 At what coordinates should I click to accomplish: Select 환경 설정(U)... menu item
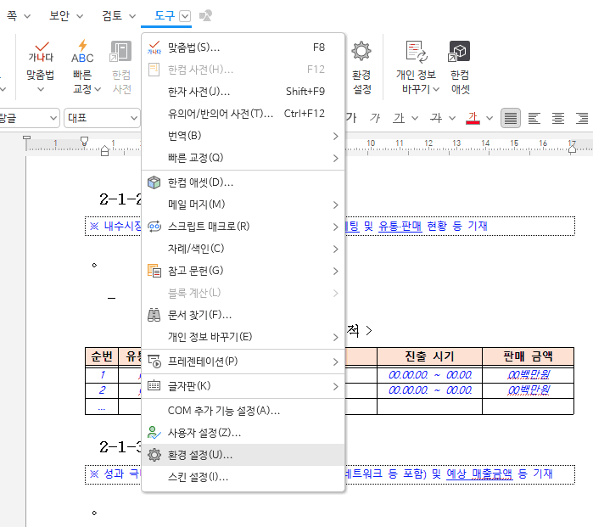coord(243,455)
